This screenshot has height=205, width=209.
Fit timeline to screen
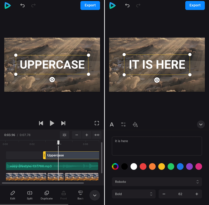point(97,135)
